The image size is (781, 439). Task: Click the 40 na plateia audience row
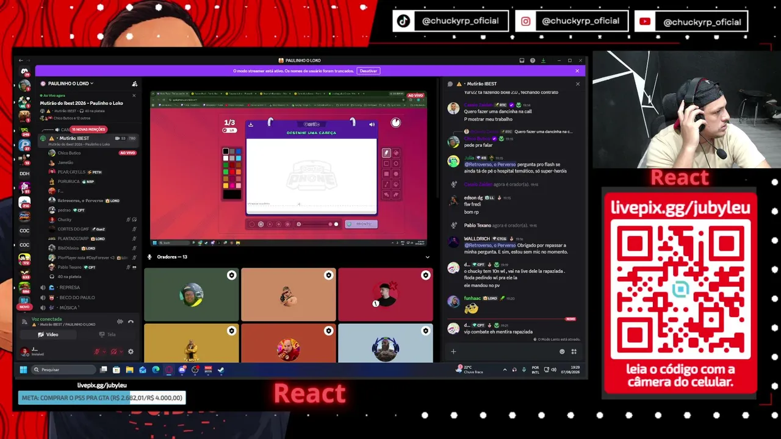click(69, 277)
